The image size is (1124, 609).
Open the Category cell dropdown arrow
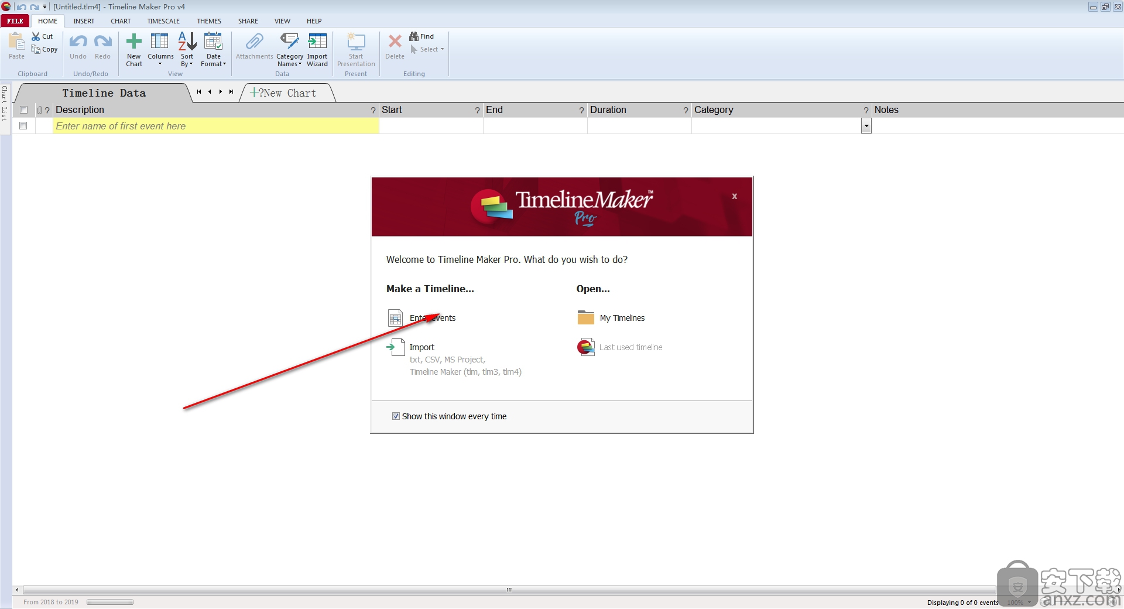[866, 126]
